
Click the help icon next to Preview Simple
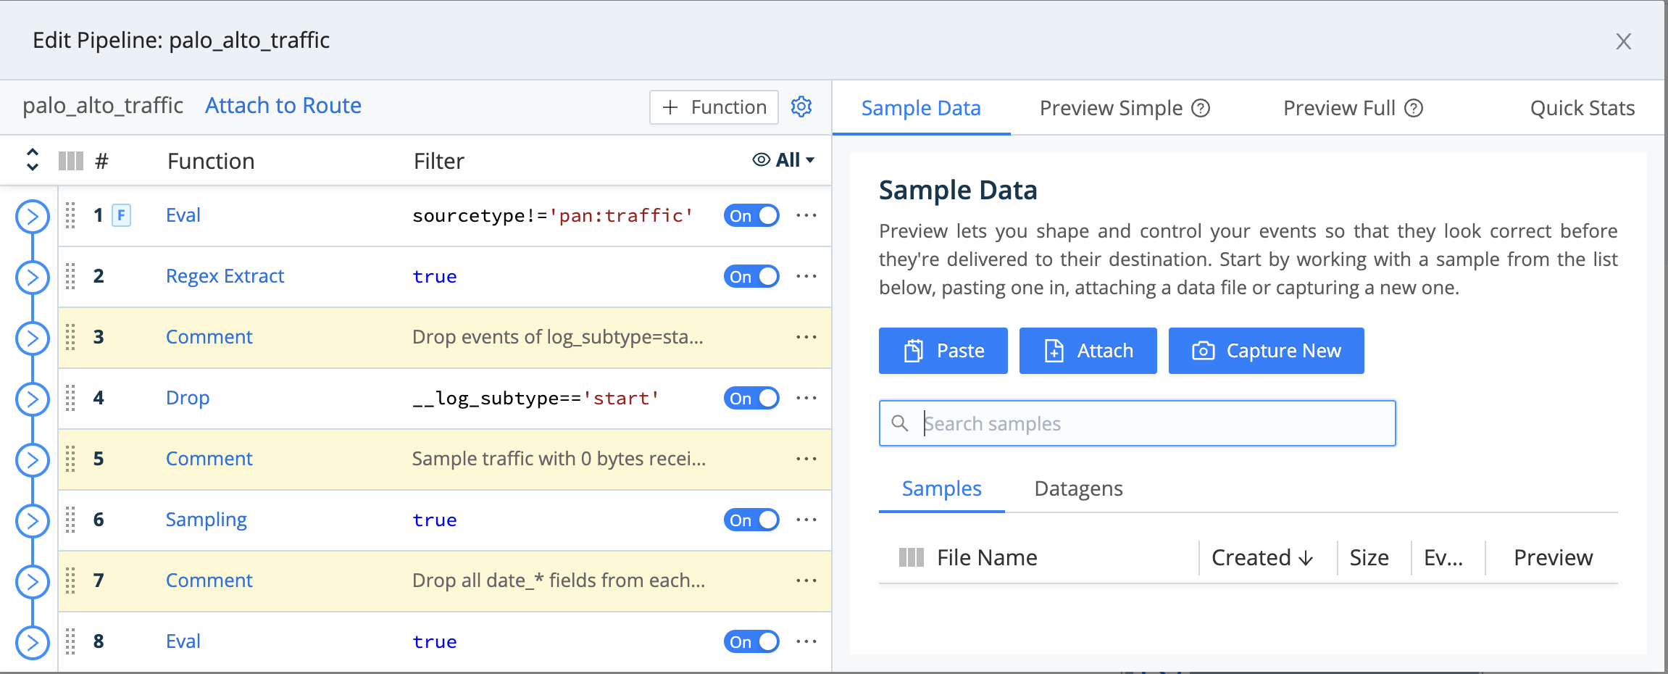1200,107
